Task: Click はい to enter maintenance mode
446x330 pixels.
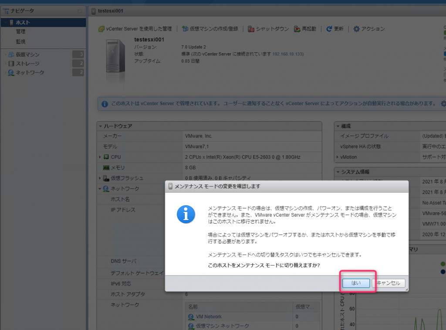Action: coord(356,282)
